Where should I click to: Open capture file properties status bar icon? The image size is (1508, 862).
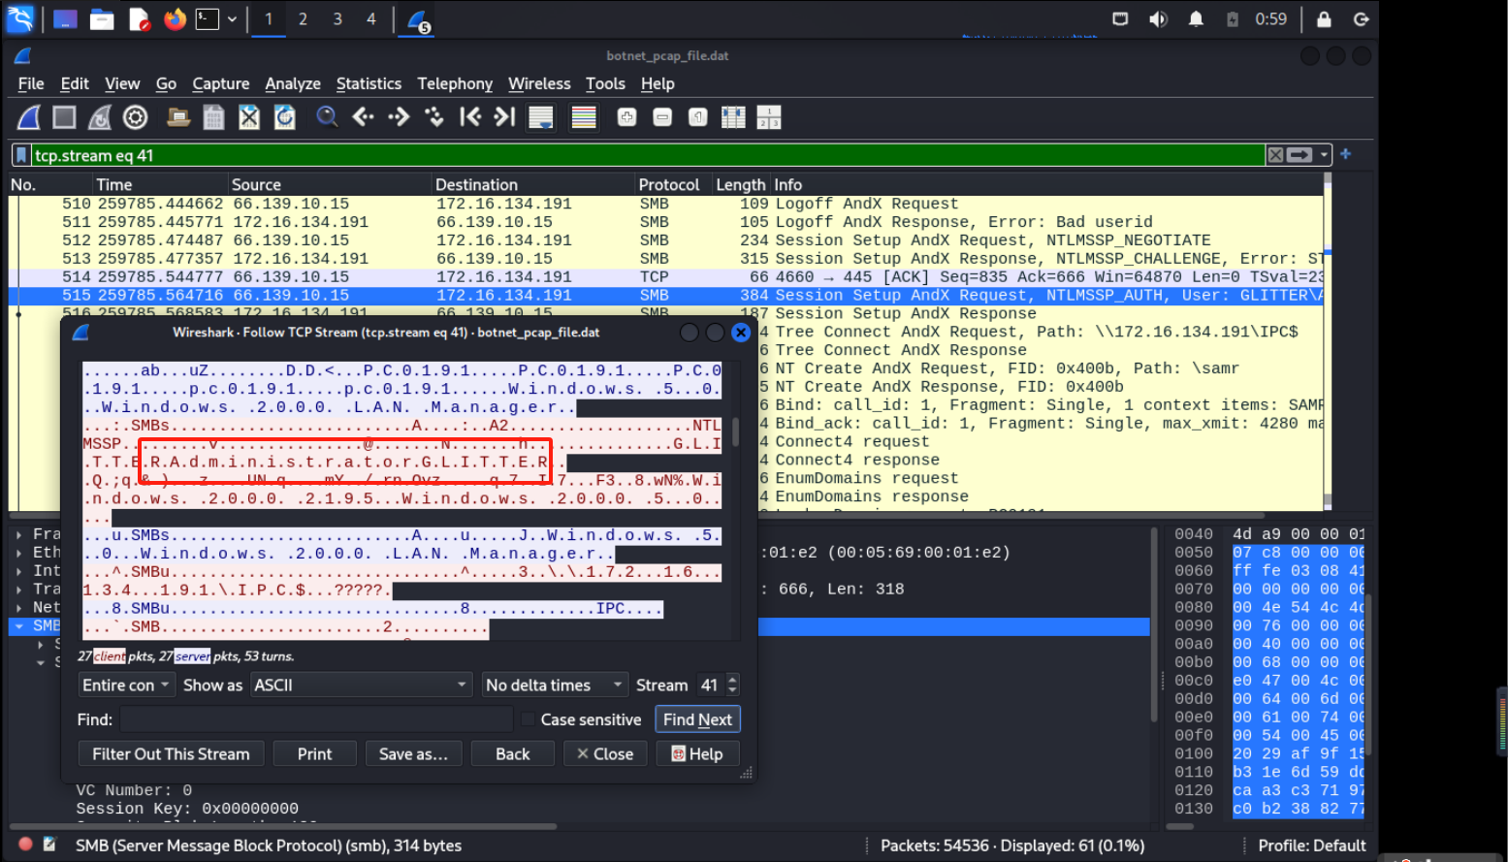pos(49,845)
